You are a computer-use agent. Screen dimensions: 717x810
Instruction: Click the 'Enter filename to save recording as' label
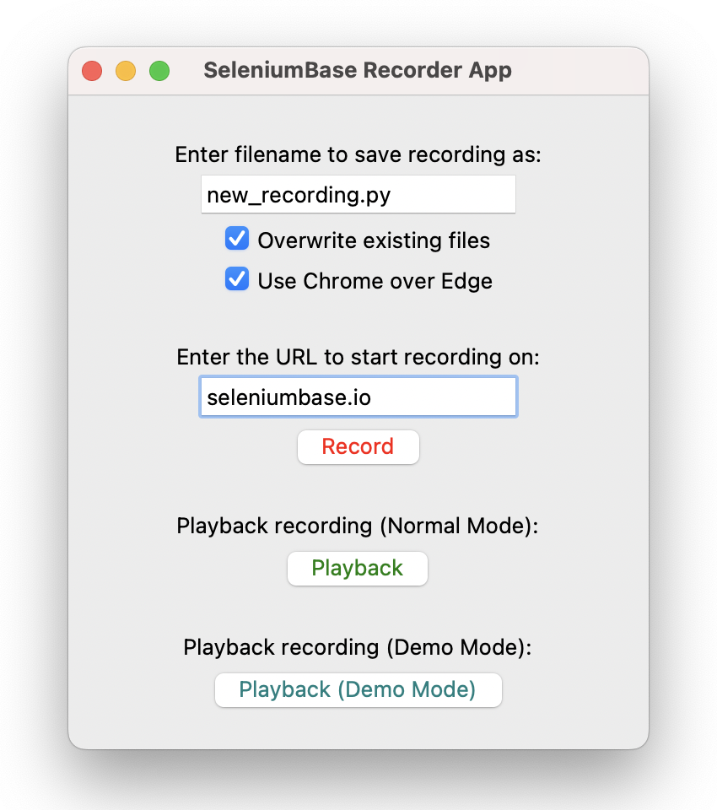pyautogui.click(x=358, y=154)
